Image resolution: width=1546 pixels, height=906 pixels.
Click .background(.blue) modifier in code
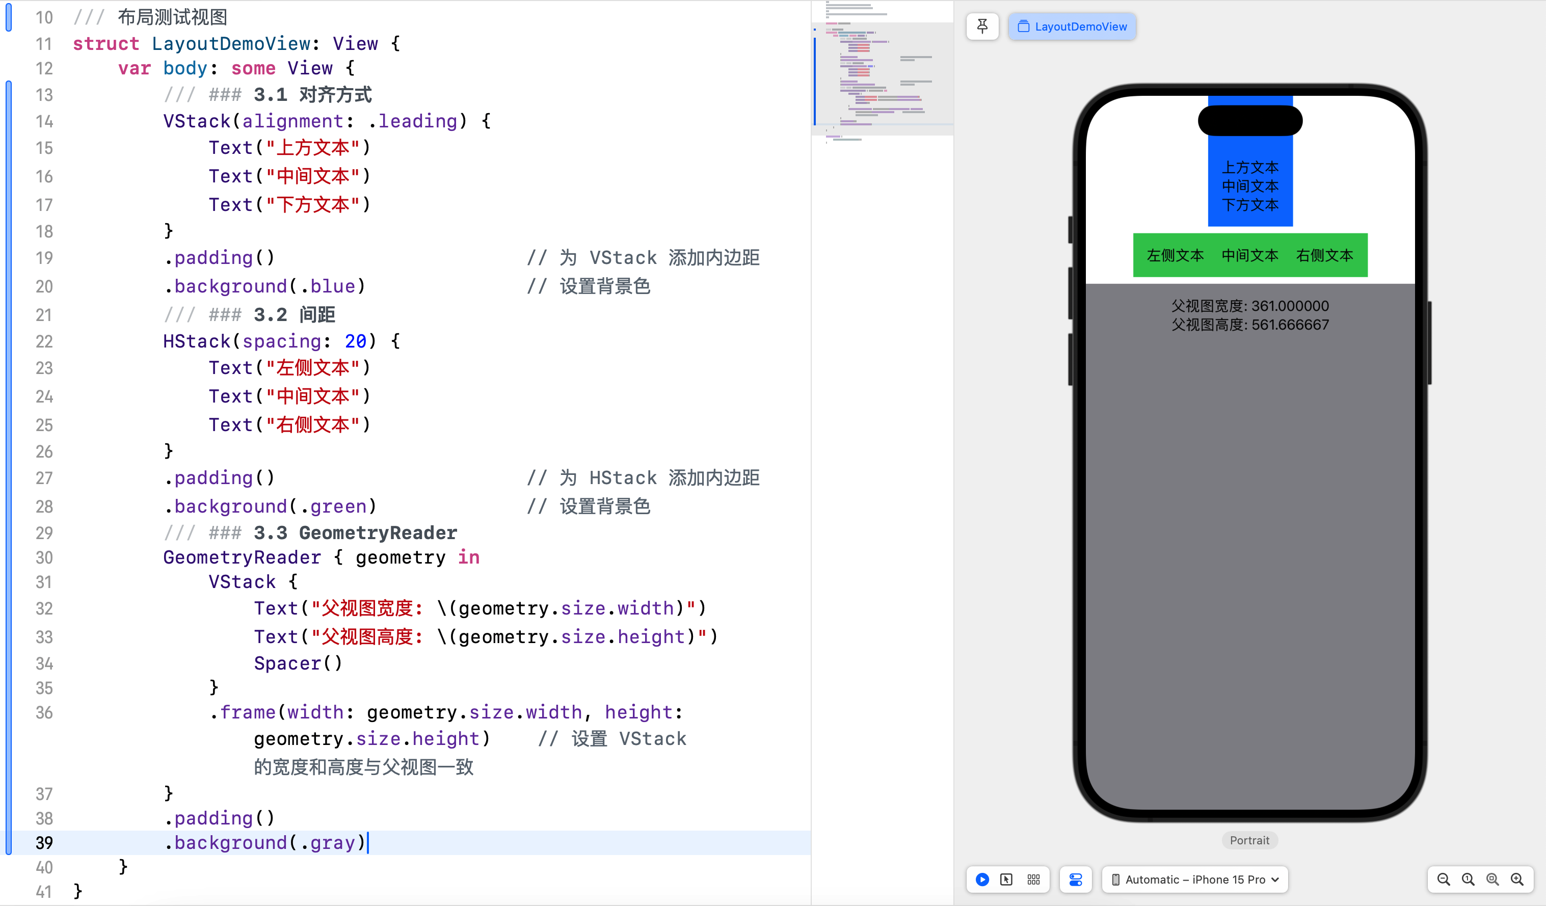[264, 286]
